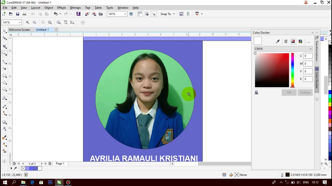Select the Artistic Media tool

click(4, 69)
